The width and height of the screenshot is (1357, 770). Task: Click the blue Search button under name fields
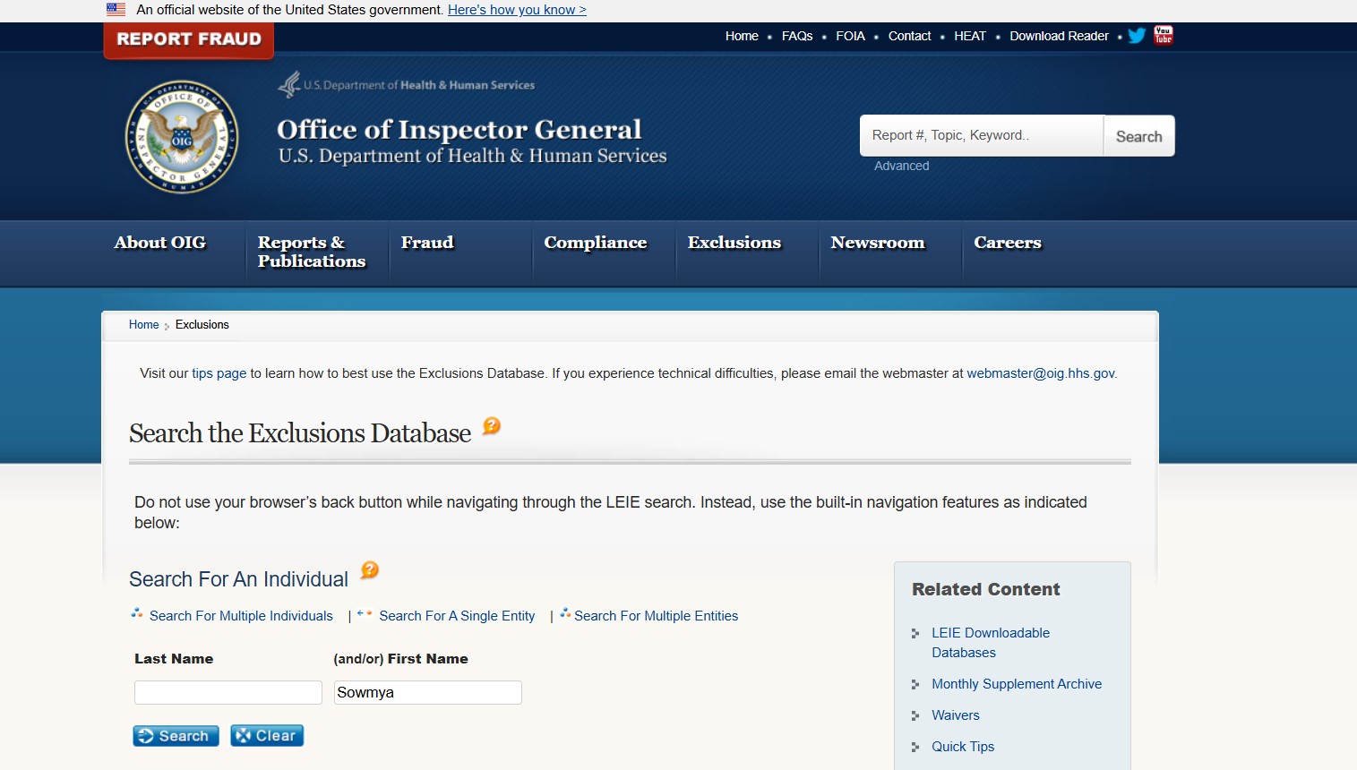pos(176,736)
